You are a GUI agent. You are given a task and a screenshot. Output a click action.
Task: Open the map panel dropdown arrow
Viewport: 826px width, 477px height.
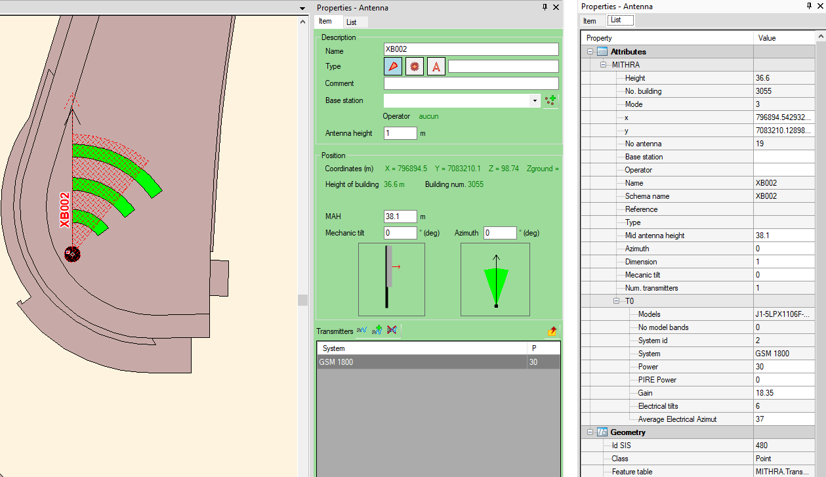click(302, 8)
